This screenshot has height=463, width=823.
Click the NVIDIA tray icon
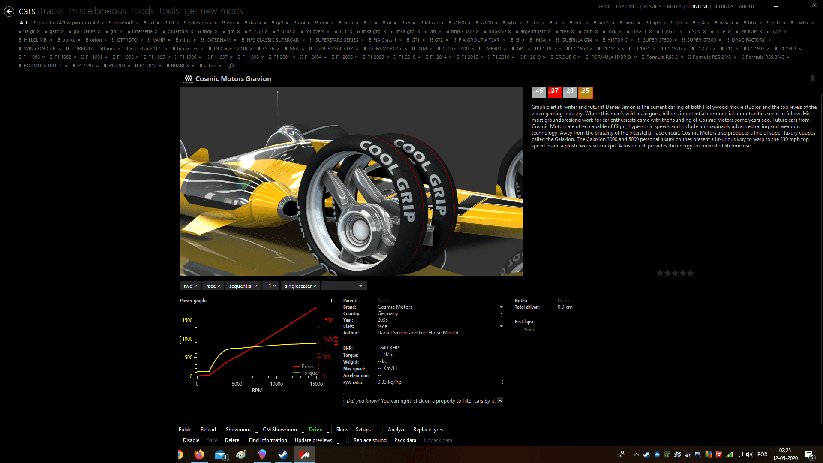(x=667, y=454)
